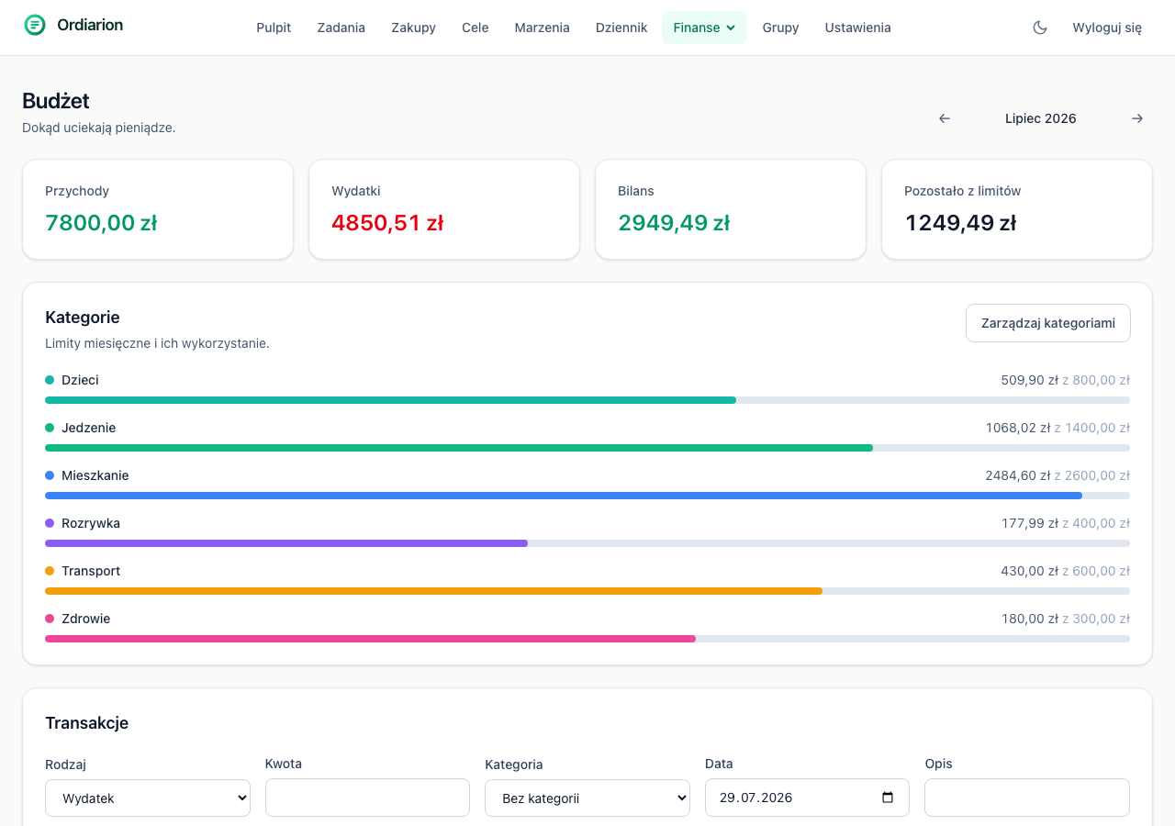Image resolution: width=1175 pixels, height=826 pixels.
Task: Click the purple dot next to Rozrywka
Action: click(50, 523)
